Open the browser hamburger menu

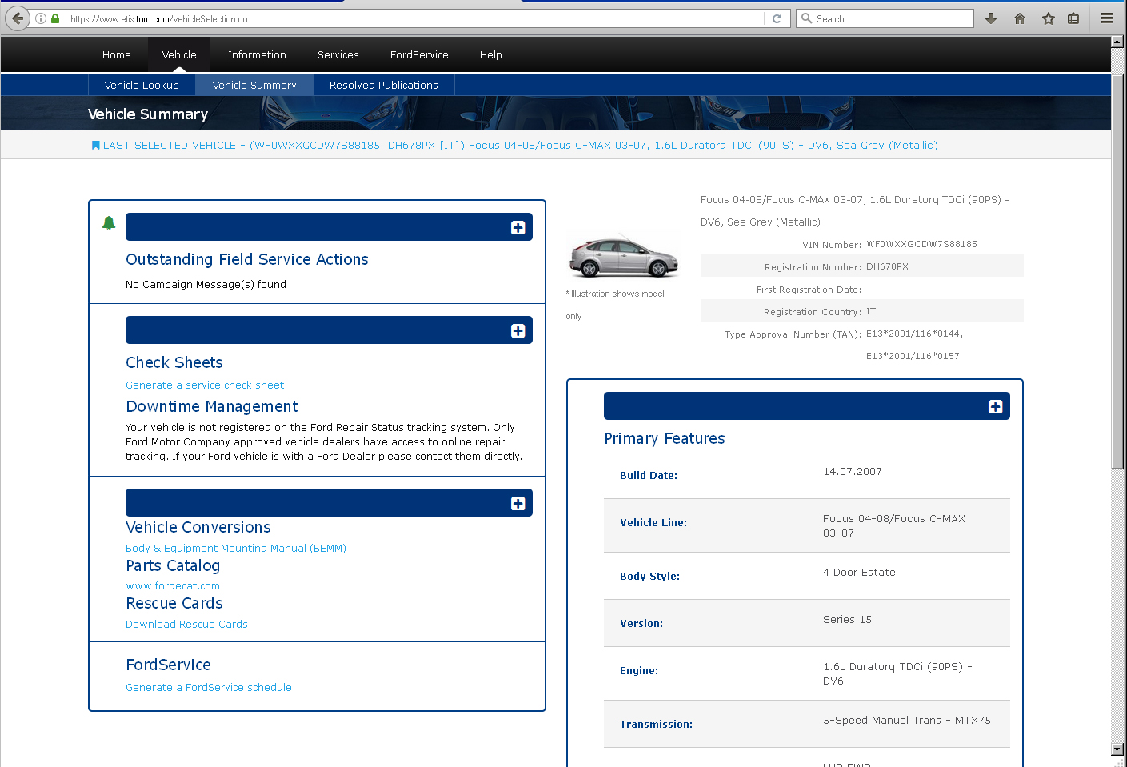pyautogui.click(x=1107, y=18)
